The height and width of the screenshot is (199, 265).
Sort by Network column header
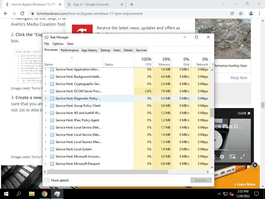[x=201, y=62]
